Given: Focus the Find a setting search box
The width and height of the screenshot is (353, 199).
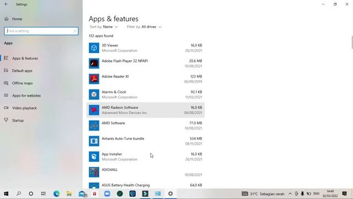Looking at the screenshot, I should 41,31.
